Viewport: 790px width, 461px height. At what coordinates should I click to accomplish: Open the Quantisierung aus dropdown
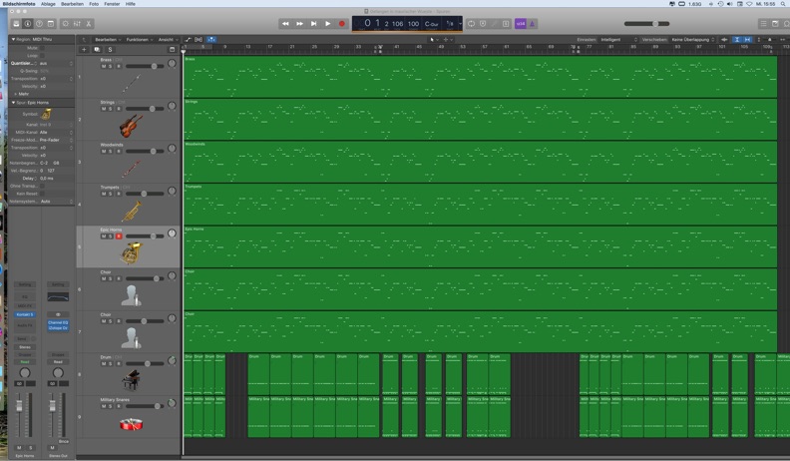coord(56,64)
